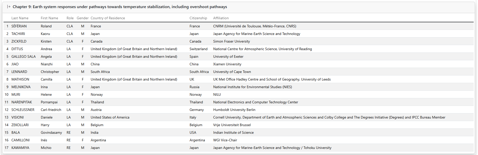Click affiliation Vrije Universiteit Brussel
Image resolution: width=478 pixels, height=155 pixels.
coord(232,125)
